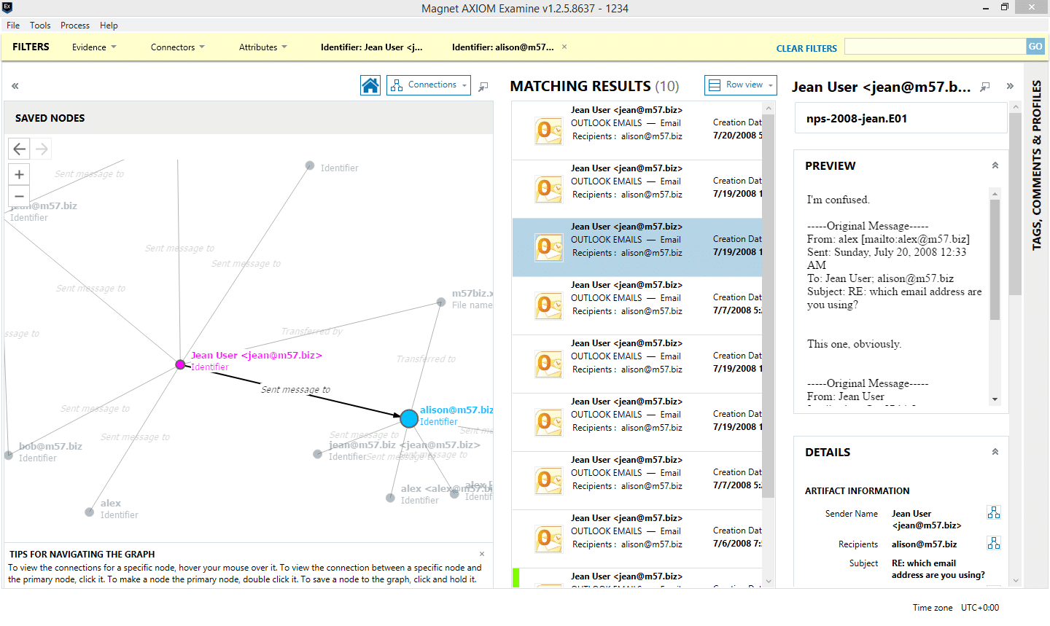Image resolution: width=1050 pixels, height=626 pixels.
Task: Open the Tags, Comments & Profiles sidebar
Action: pos(1036,165)
